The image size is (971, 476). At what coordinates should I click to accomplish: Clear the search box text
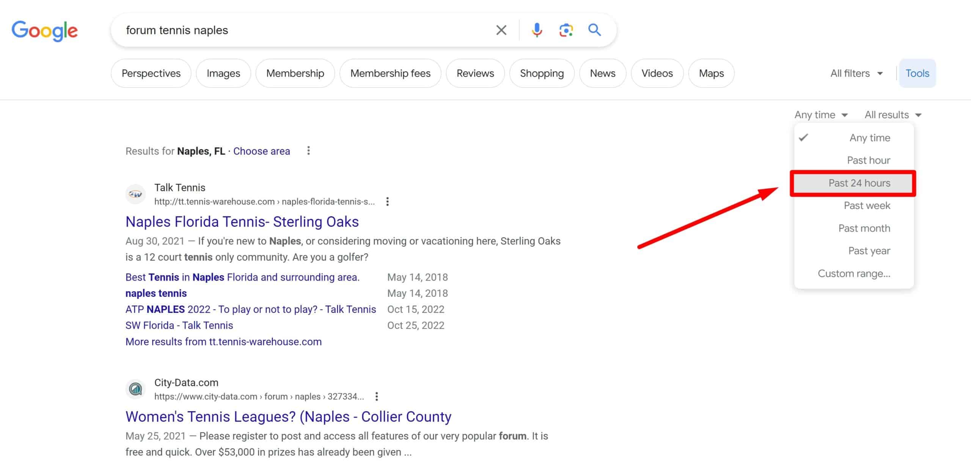click(501, 30)
